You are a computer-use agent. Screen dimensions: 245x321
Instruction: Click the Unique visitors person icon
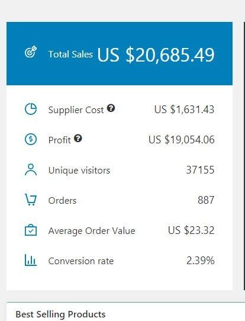[x=31, y=169]
